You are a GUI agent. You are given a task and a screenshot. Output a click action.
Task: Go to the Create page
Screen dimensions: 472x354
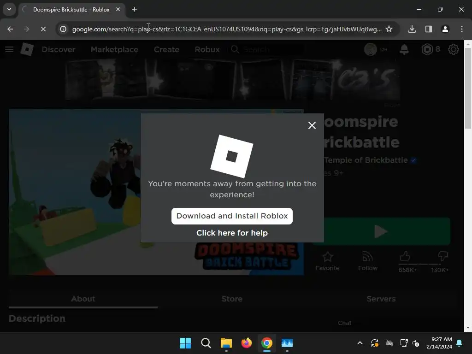[x=166, y=49]
